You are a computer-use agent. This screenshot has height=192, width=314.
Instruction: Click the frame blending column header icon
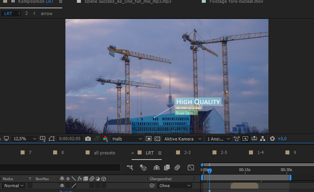coord(86,179)
